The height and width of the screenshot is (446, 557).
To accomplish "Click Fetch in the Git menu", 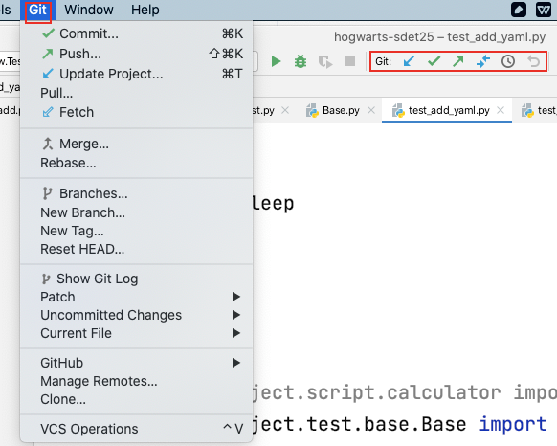I will click(x=137, y=112).
